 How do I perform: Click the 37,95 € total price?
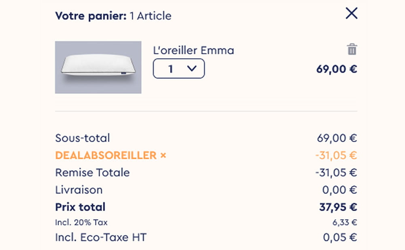point(338,207)
